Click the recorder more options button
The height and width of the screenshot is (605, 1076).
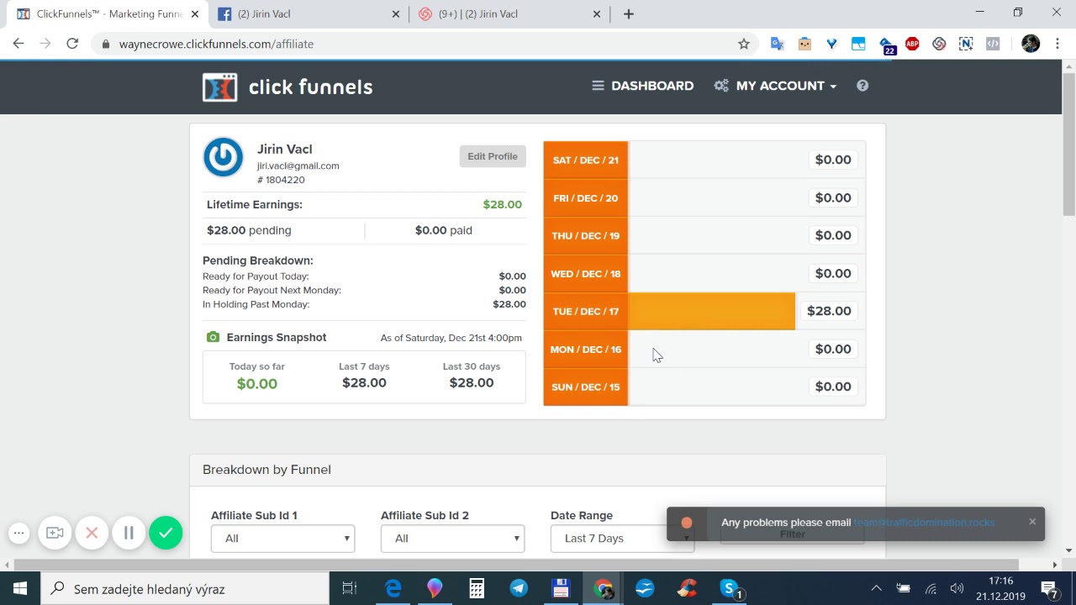click(x=18, y=533)
